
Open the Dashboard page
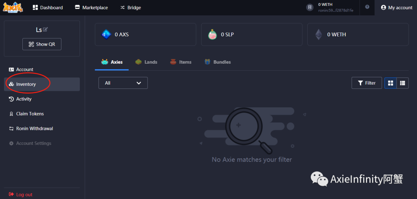click(x=48, y=8)
